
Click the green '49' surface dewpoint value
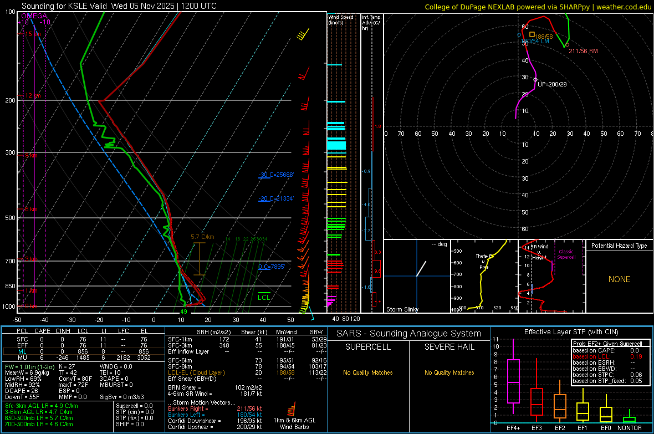tap(183, 312)
